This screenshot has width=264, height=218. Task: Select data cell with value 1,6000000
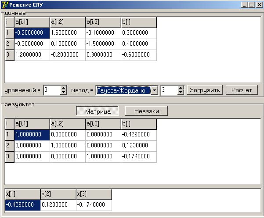(x=67, y=33)
